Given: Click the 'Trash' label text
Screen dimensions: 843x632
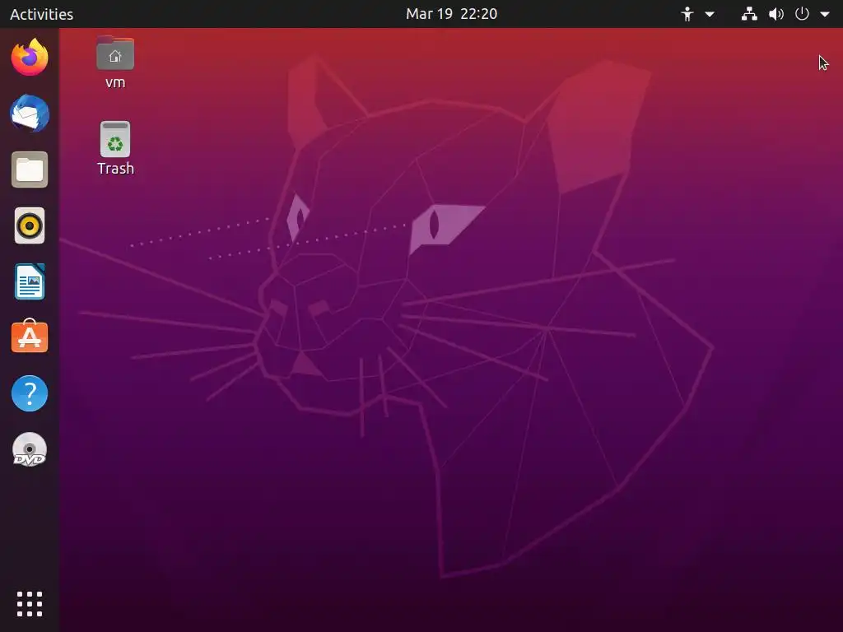Looking at the screenshot, I should click(x=115, y=168).
